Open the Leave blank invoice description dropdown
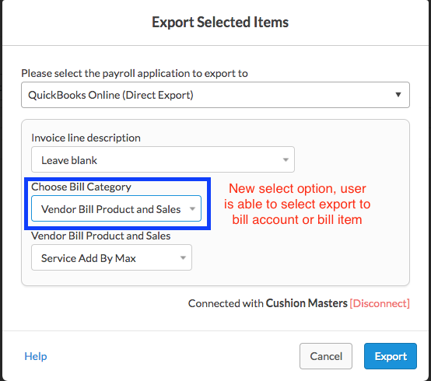The width and height of the screenshot is (431, 381). click(163, 159)
